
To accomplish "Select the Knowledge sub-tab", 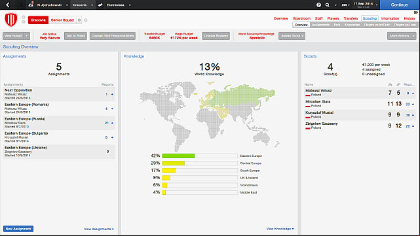I will click(352, 25).
